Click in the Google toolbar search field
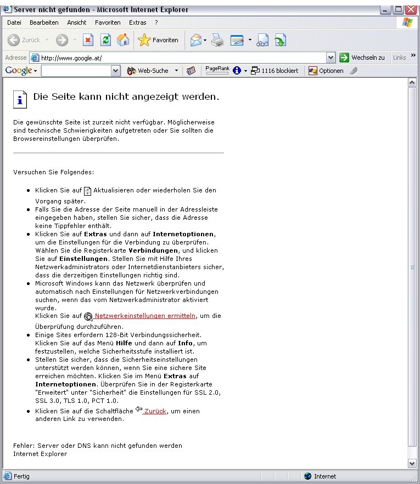This screenshot has height=484, width=420. tap(76, 71)
